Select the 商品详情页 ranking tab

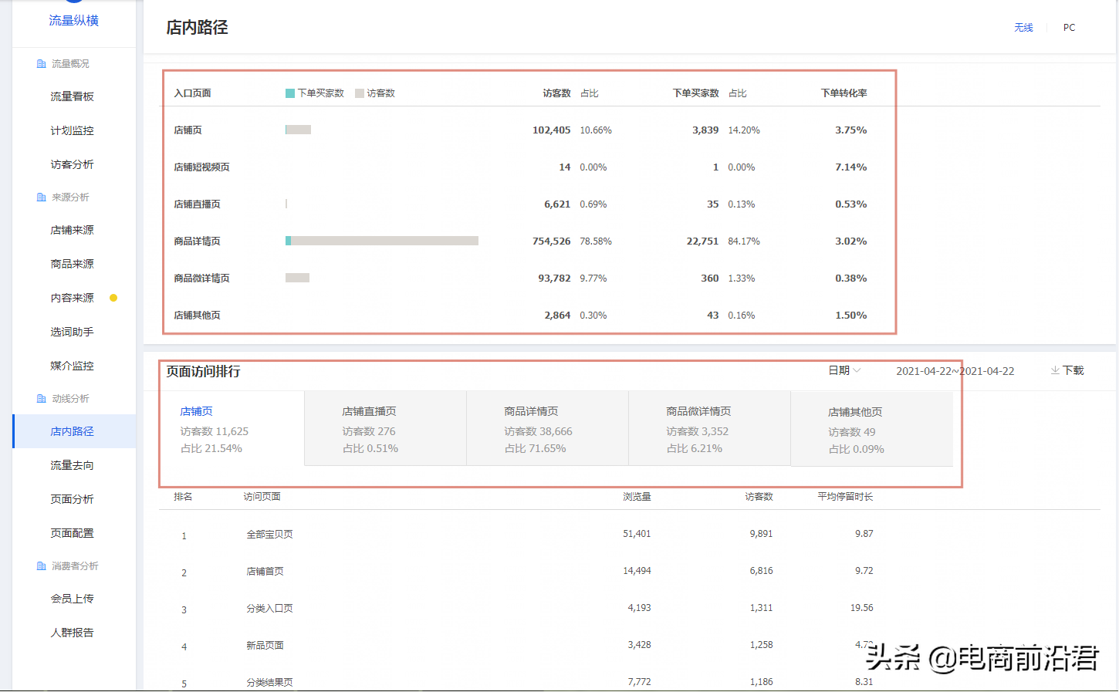click(547, 429)
